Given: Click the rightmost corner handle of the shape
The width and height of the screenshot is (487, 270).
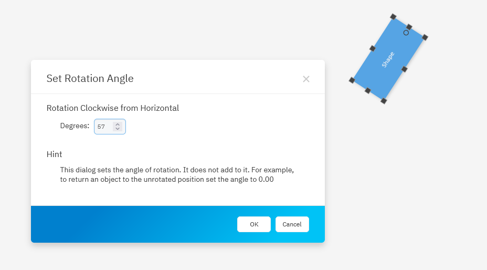Looking at the screenshot, I should [425, 37].
